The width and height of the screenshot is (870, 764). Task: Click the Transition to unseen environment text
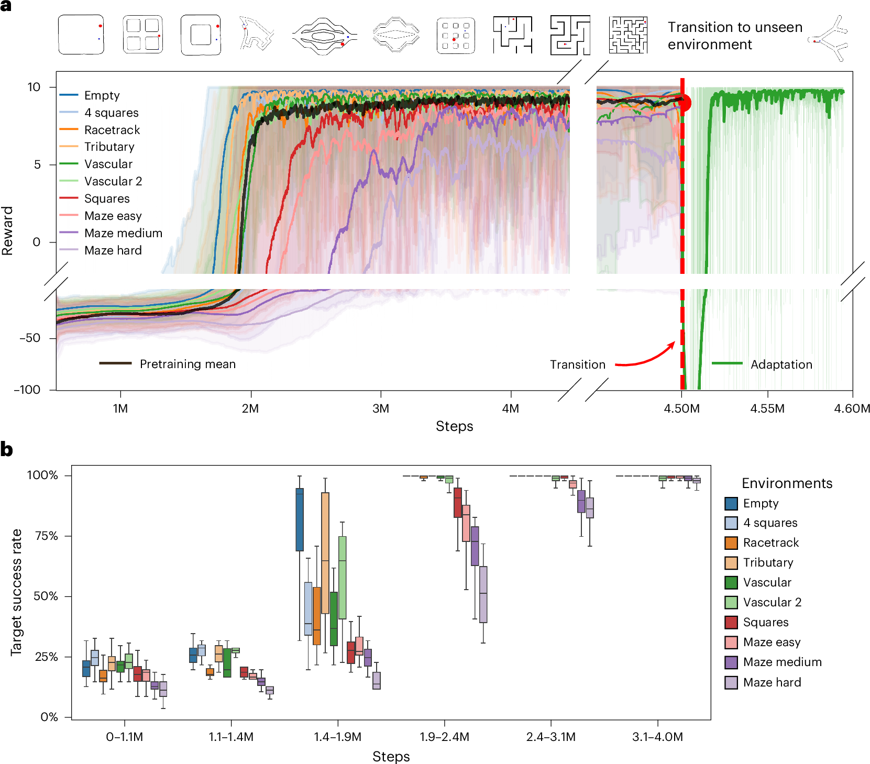tap(734, 36)
